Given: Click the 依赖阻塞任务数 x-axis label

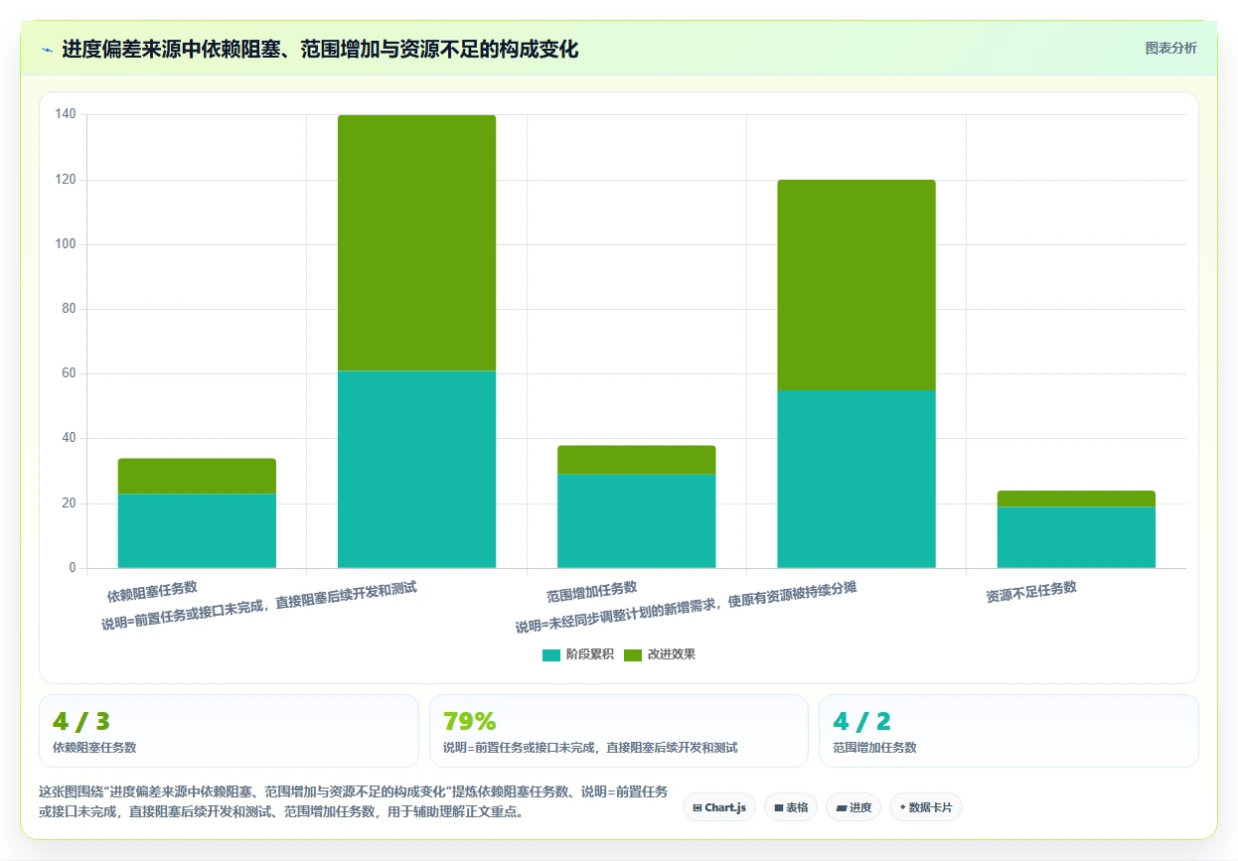Looking at the screenshot, I should [152, 592].
